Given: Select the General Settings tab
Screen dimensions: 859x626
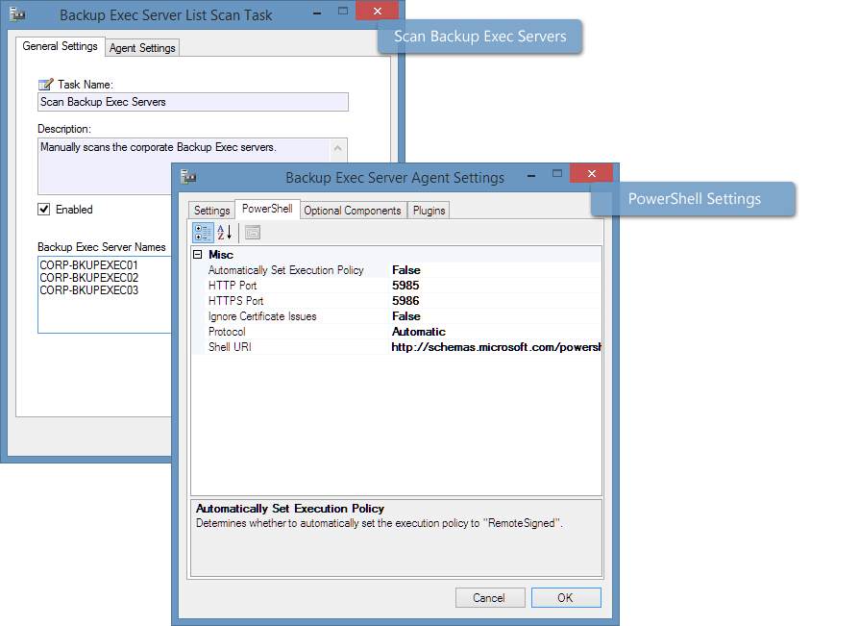Looking at the screenshot, I should [61, 46].
